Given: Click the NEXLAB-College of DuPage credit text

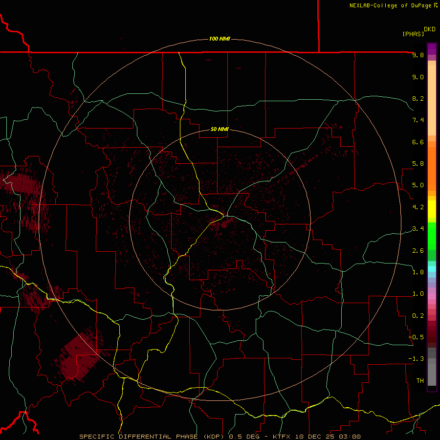Looking at the screenshot, I should [391, 5].
